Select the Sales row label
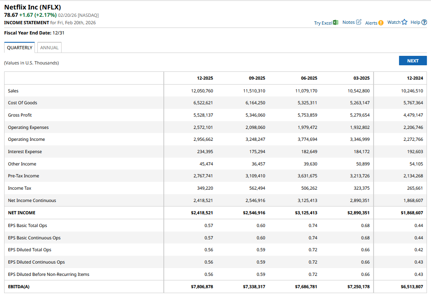Image resolution: width=431 pixels, height=296 pixels. pyautogui.click(x=13, y=91)
